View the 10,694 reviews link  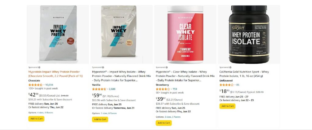pos(49,85)
